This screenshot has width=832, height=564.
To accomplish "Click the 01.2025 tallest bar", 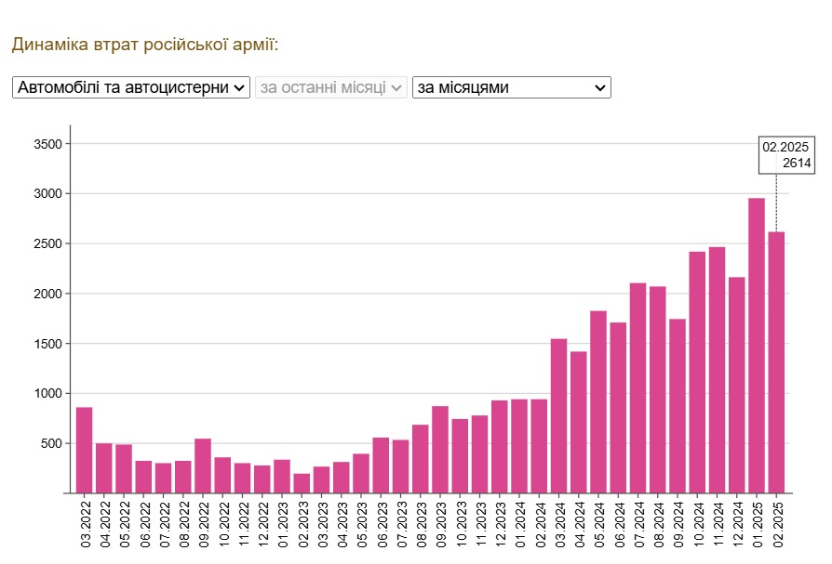I will pos(757,346).
